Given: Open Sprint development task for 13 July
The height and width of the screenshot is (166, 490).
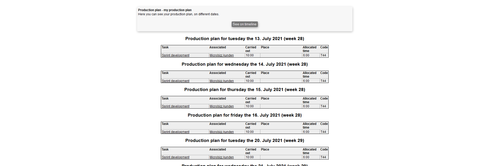Looking at the screenshot, I should (176, 55).
